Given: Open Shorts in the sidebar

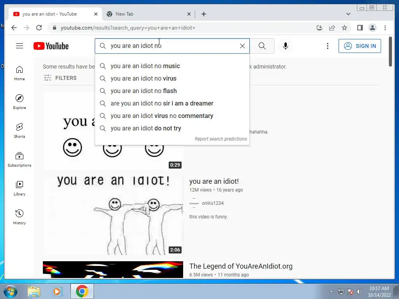Looking at the screenshot, I should (x=19, y=130).
